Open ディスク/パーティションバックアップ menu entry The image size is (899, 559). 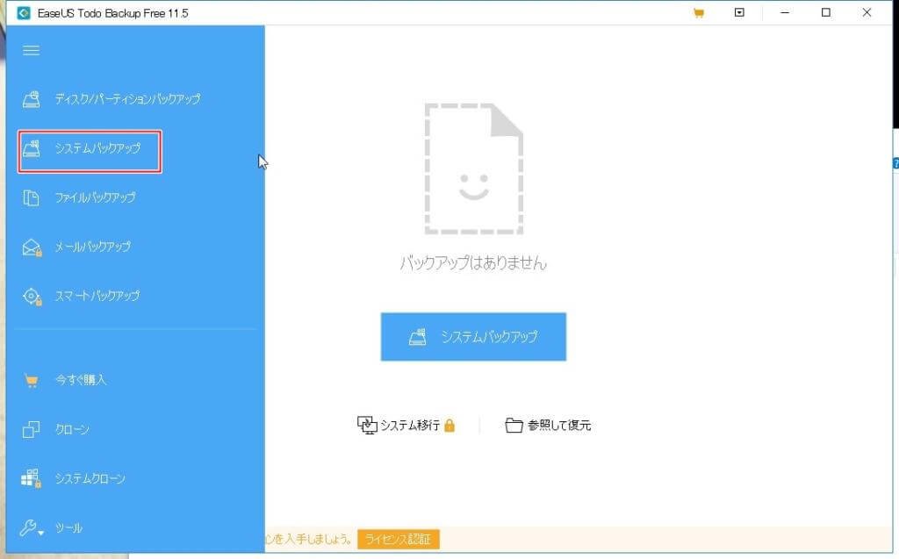coord(127,99)
